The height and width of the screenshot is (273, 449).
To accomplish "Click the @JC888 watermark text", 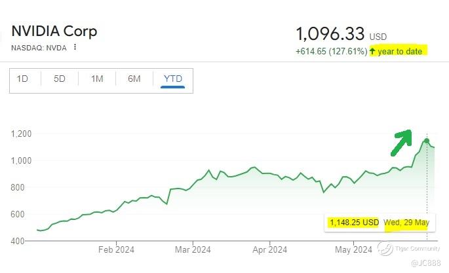I will (426, 263).
